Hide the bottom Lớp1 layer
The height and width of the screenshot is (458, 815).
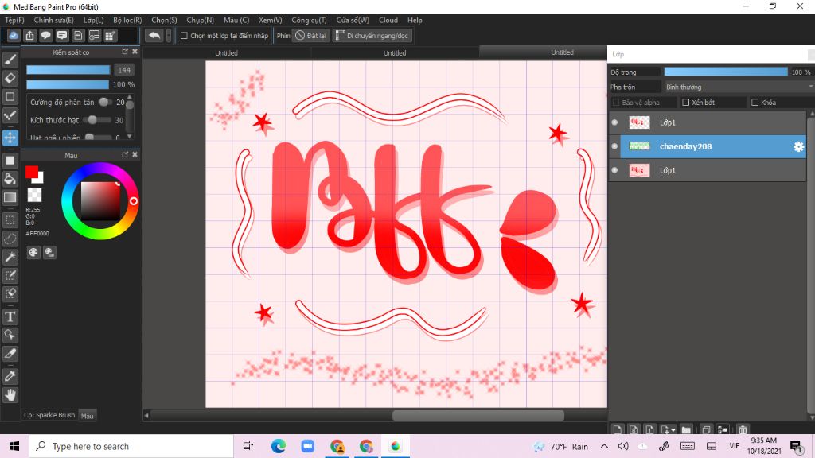[614, 170]
